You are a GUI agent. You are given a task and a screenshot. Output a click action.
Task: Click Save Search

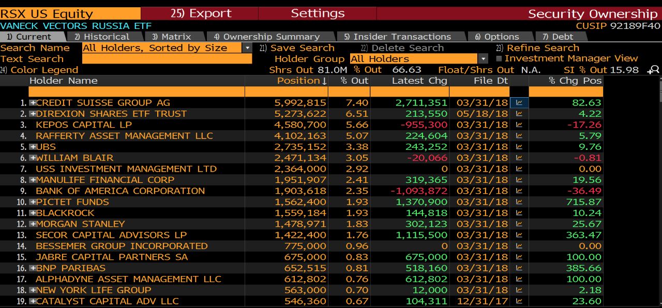coord(297,48)
